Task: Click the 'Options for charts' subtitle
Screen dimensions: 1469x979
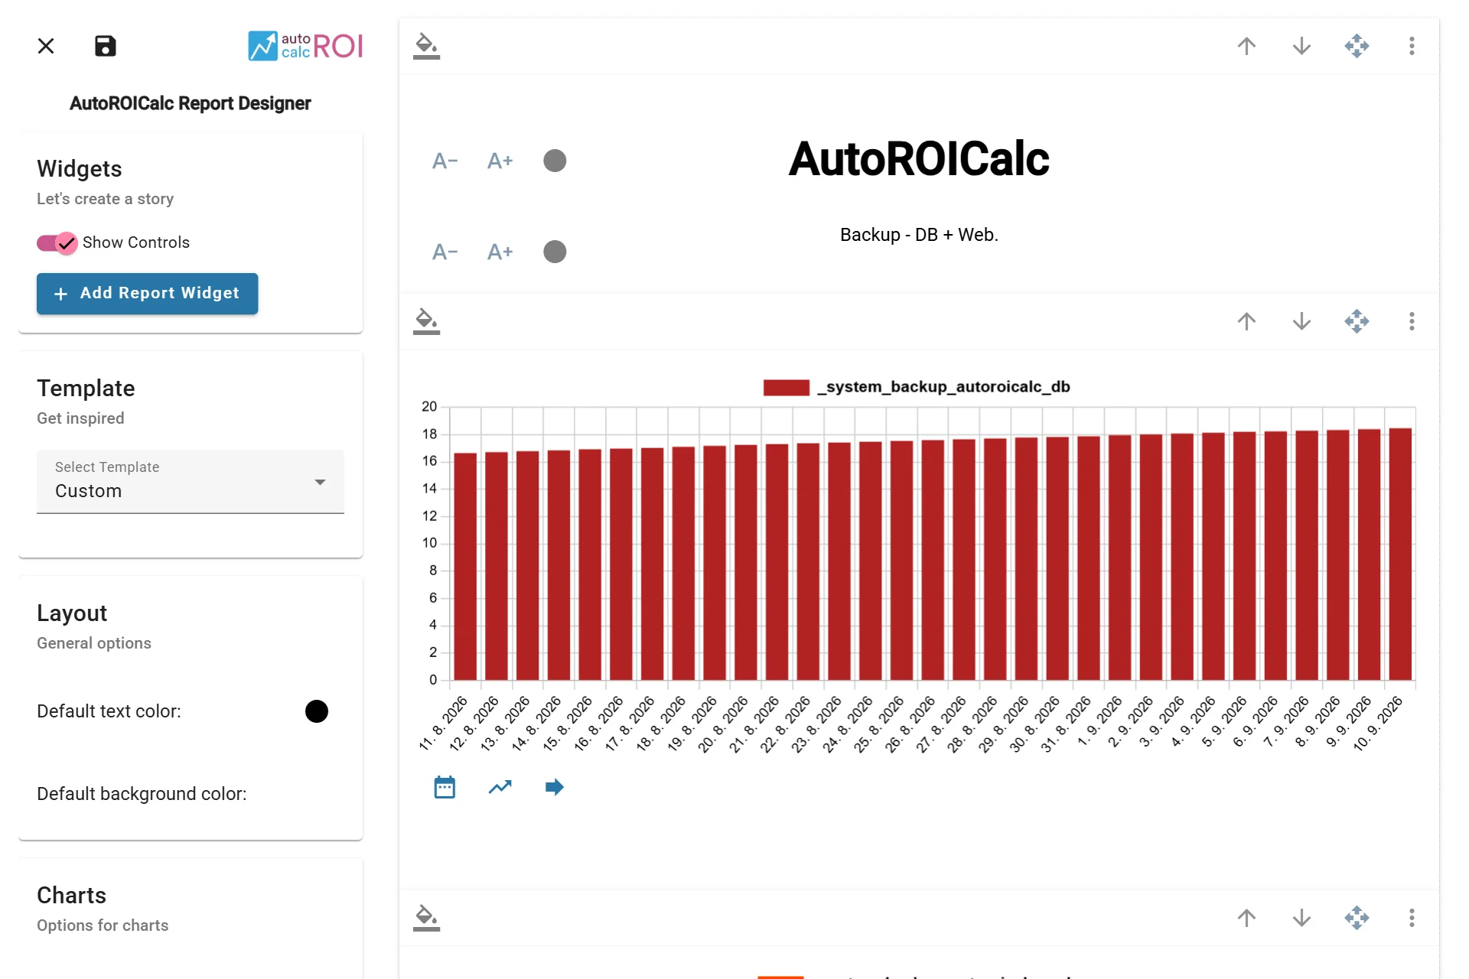Action: pyautogui.click(x=103, y=925)
